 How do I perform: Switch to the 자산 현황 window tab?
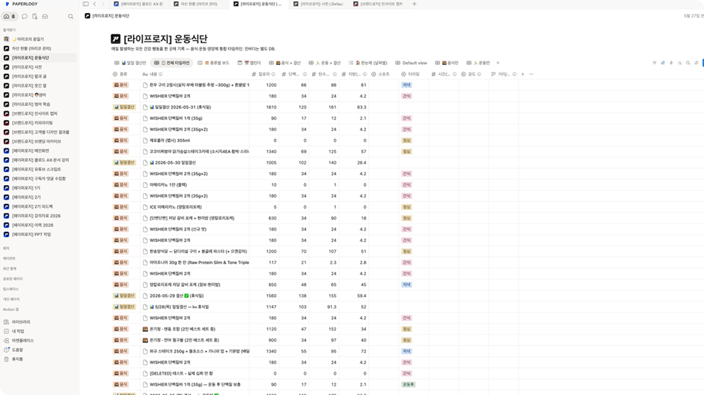198,4
